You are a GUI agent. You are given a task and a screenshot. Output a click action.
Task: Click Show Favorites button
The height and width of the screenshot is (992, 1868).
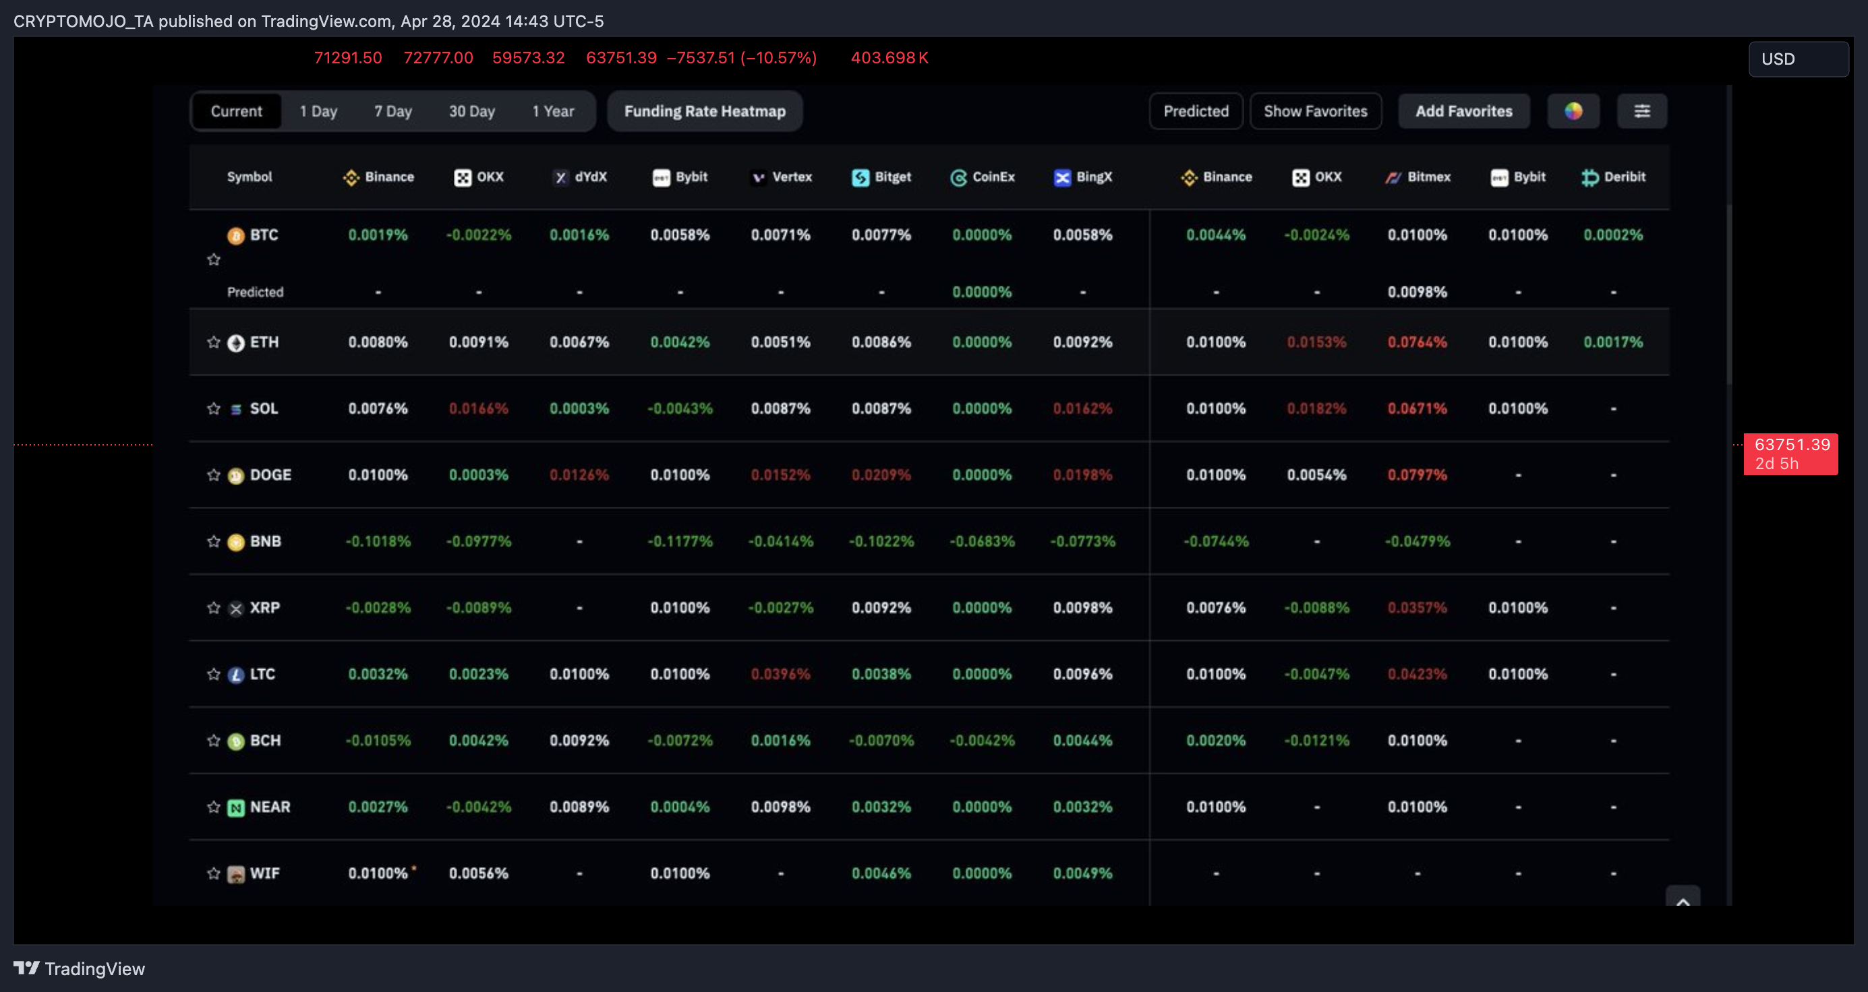[x=1316, y=111]
